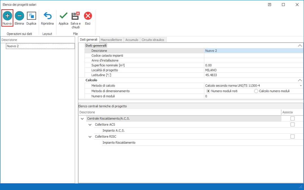Select Calcolo numero moduli radio button

pos(256,91)
